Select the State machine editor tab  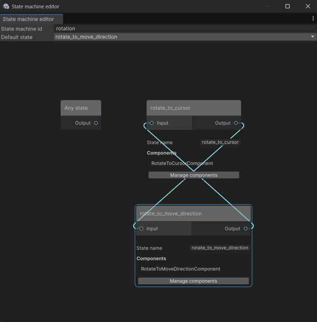click(x=28, y=19)
